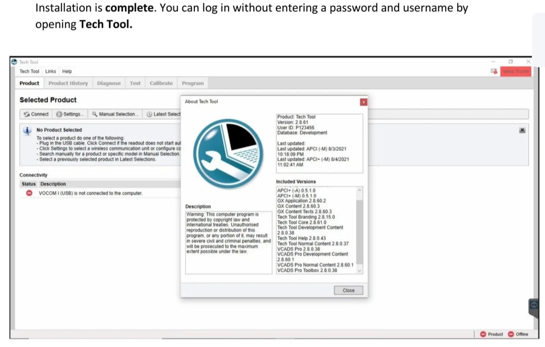The height and width of the screenshot is (347, 545).
Task: Open Manual Selection
Action: click(x=115, y=114)
